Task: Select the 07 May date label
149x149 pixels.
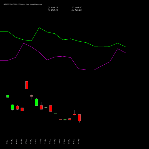Action: 26,142
